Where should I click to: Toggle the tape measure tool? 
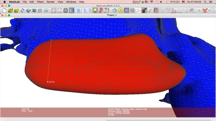[144, 10]
